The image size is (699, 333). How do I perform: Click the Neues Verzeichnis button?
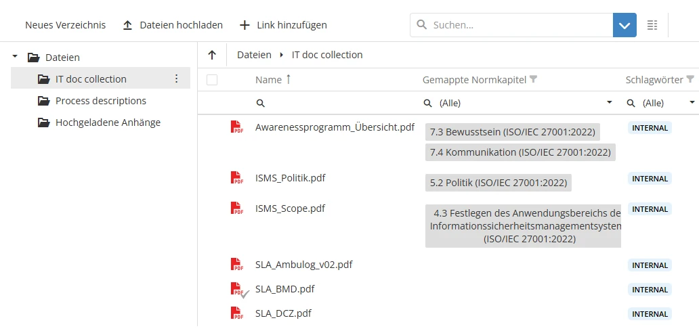pos(66,25)
